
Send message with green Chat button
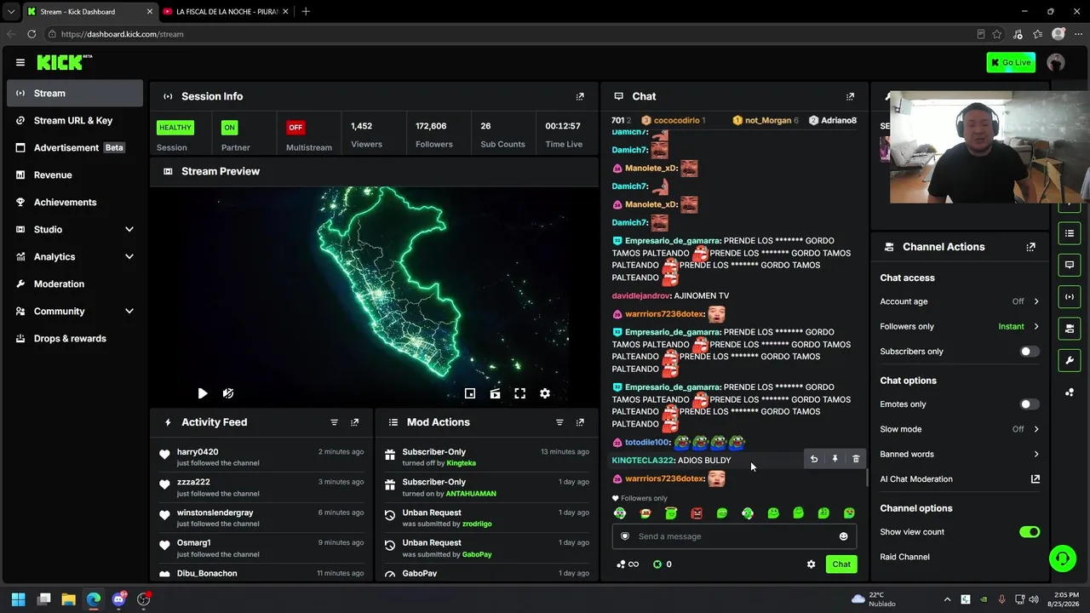pos(841,564)
